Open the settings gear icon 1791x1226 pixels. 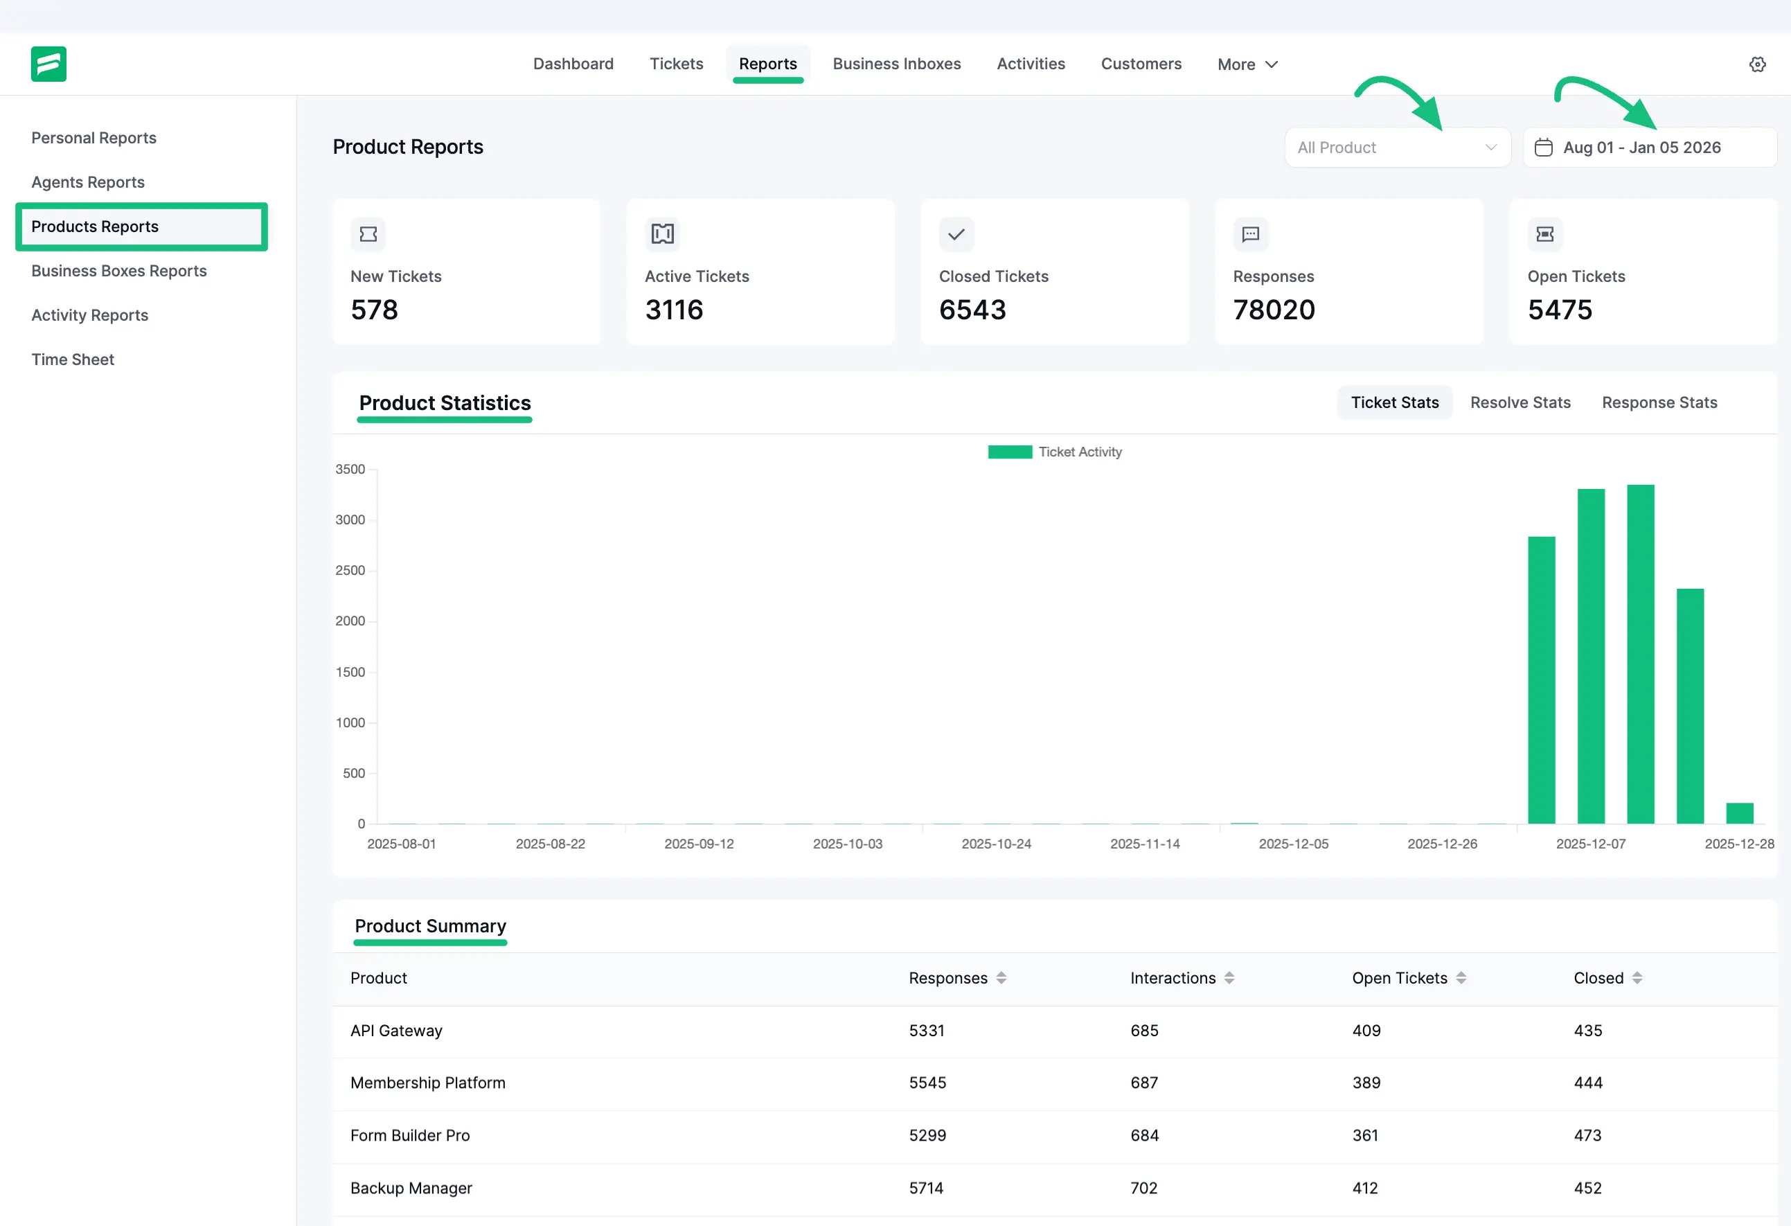pos(1757,64)
